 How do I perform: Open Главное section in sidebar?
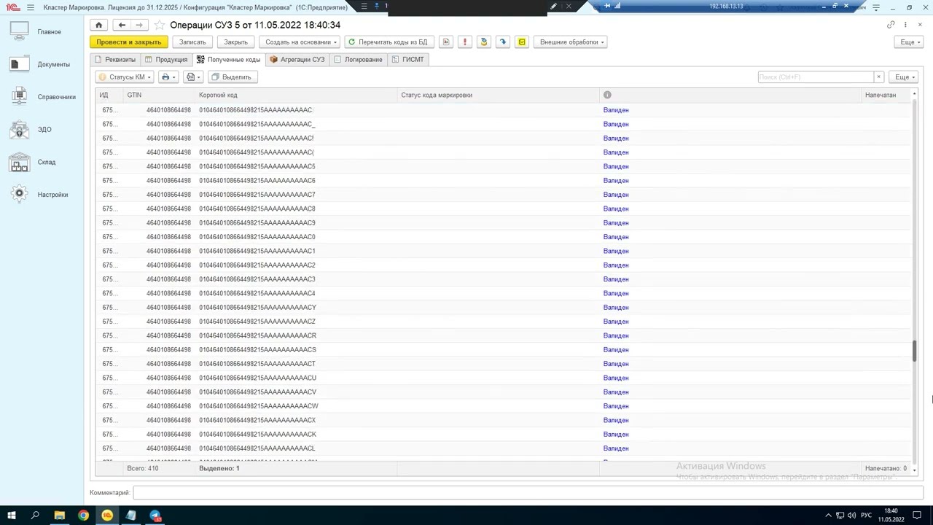[x=42, y=32]
